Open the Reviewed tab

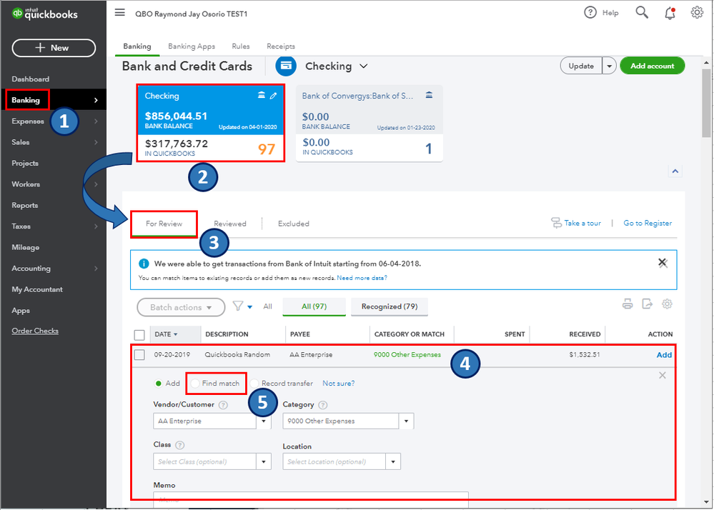click(x=230, y=224)
